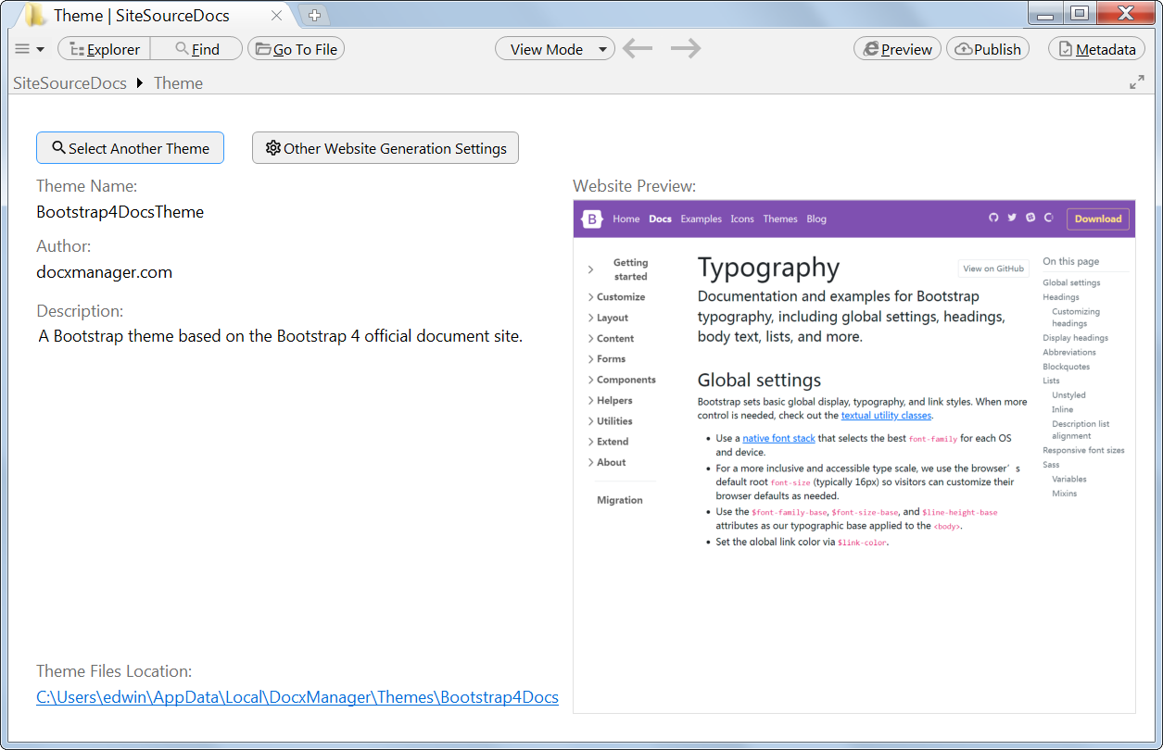Click the Bootstrap logo in website preview
Viewport: 1163px width, 750px height.
pyautogui.click(x=591, y=219)
